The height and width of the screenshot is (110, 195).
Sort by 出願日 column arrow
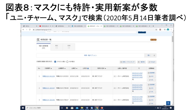(77, 68)
